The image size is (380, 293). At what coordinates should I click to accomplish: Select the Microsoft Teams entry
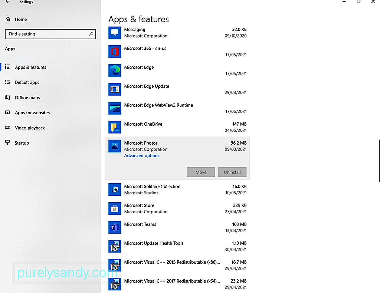coord(177,227)
